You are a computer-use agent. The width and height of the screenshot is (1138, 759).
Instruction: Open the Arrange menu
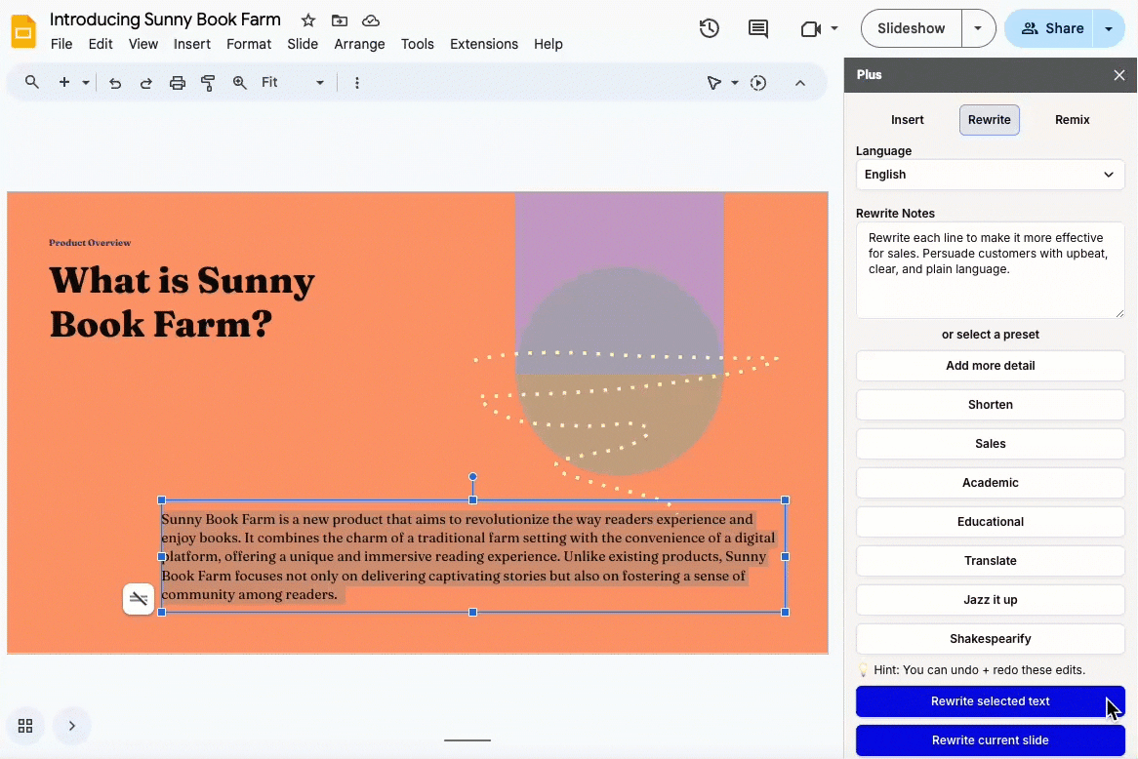pyautogui.click(x=359, y=44)
